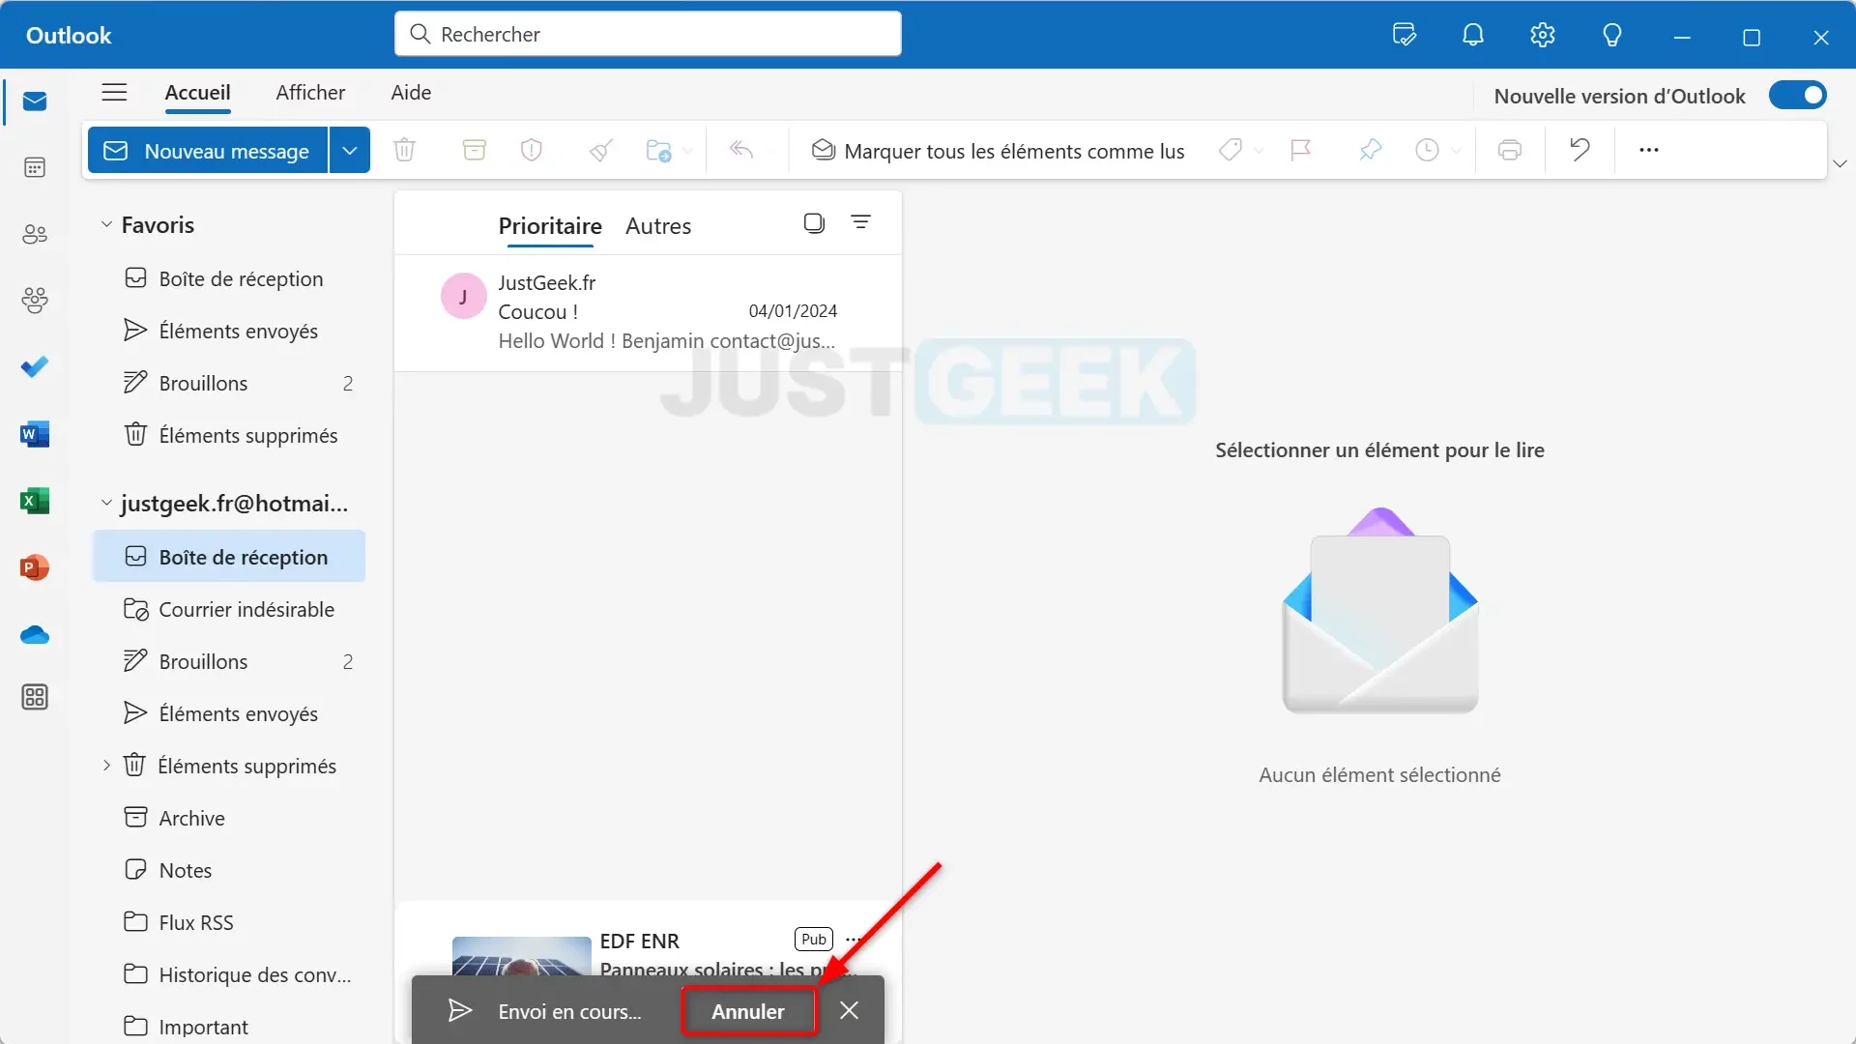Click the Categorize tag icon
Viewport: 1856px width, 1044px height.
pos(1231,150)
